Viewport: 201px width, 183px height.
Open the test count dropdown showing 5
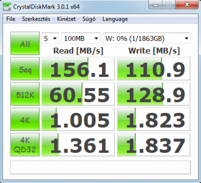tap(50, 39)
